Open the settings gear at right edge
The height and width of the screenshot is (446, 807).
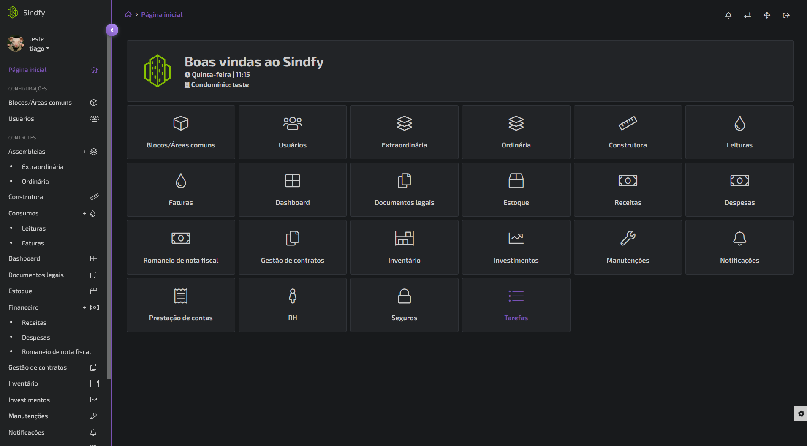[x=801, y=413]
